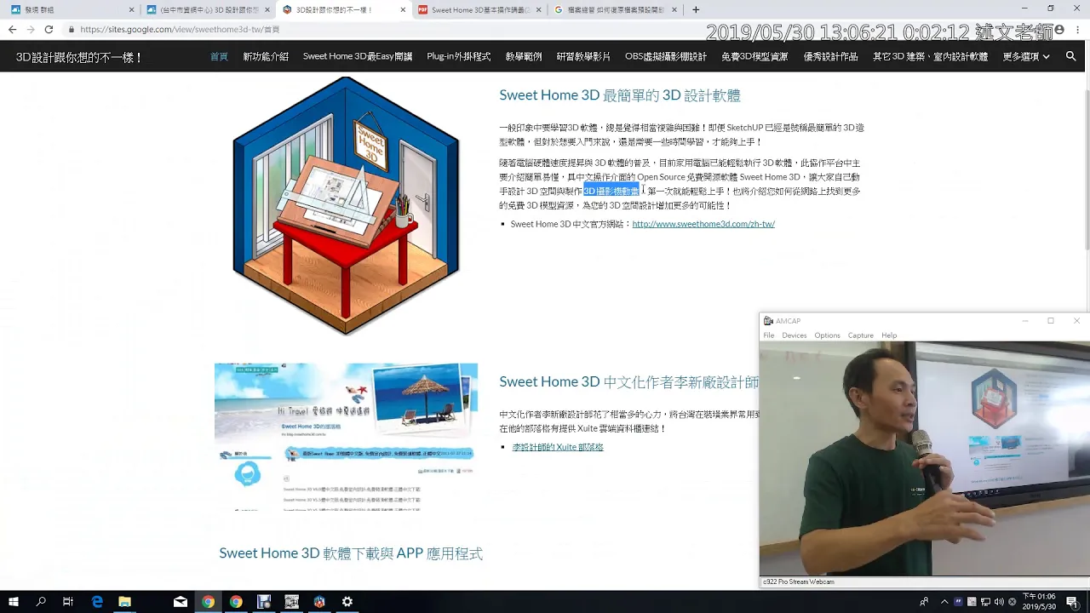Launch Microsoft Edge from taskbar

tap(97, 602)
